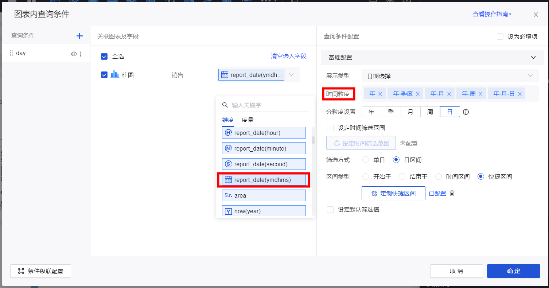Click 确定 button

point(513,271)
